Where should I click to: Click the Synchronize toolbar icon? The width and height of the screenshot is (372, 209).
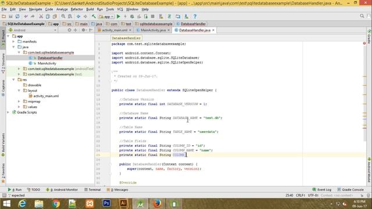click(x=17, y=16)
